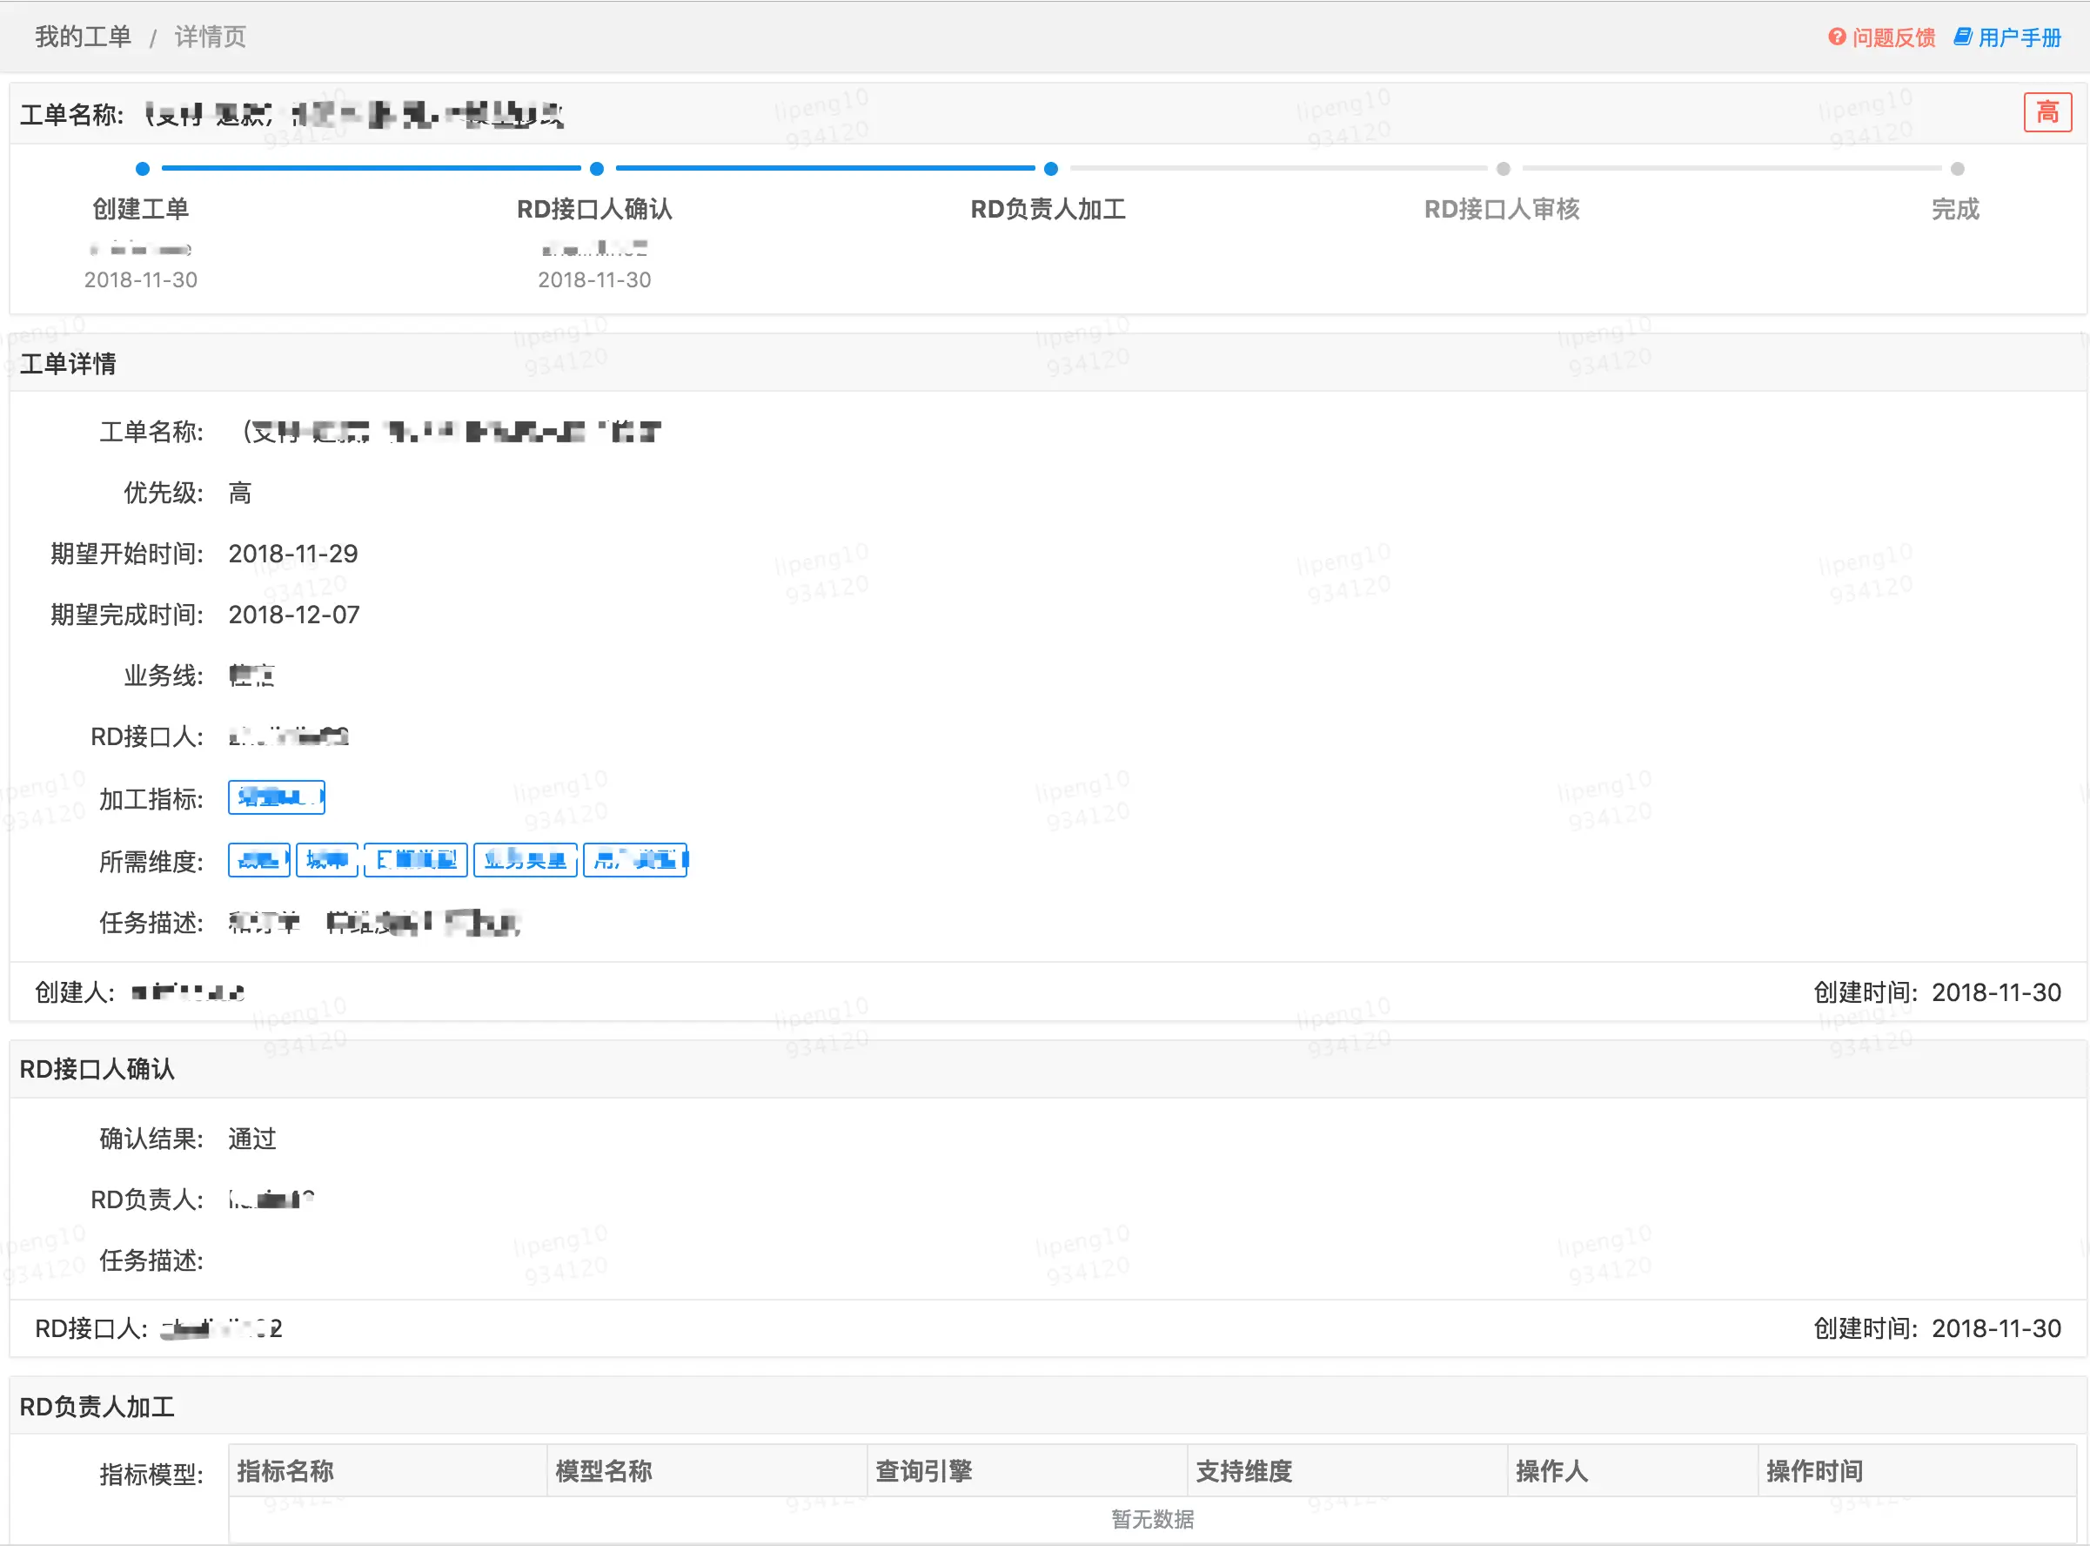
Task: Open the 问题反馈 link text
Action: [x=1893, y=37]
